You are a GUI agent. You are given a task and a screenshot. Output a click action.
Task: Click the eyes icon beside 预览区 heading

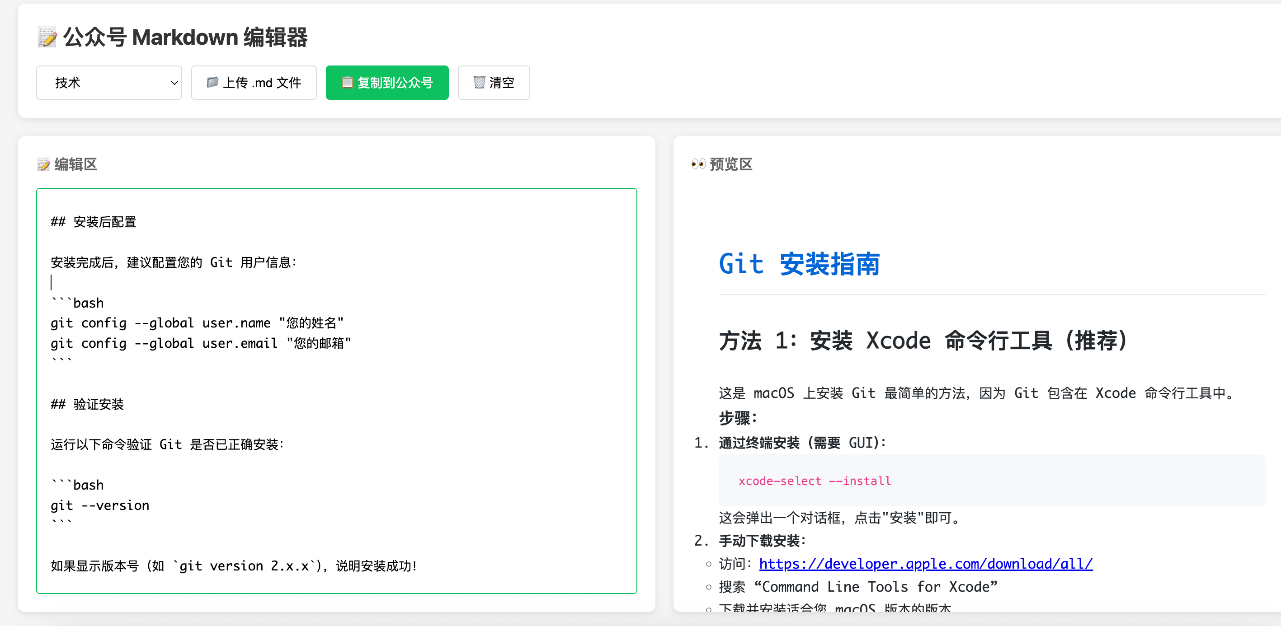[698, 164]
